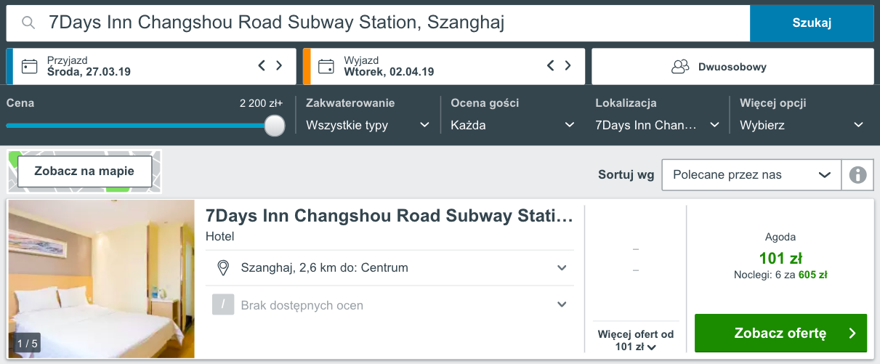Expand Więcej ofert od 101 zł
This screenshot has width=880, height=364.
pyautogui.click(x=636, y=340)
